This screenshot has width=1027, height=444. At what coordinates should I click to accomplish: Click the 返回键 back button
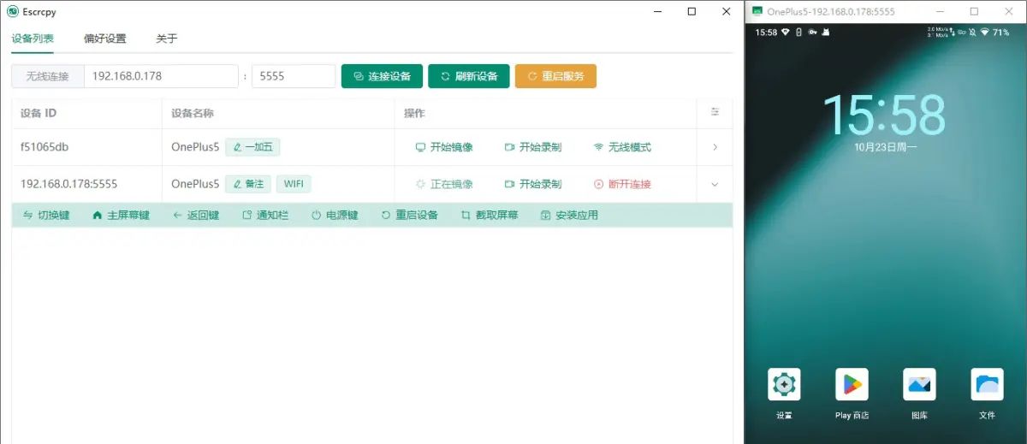196,215
